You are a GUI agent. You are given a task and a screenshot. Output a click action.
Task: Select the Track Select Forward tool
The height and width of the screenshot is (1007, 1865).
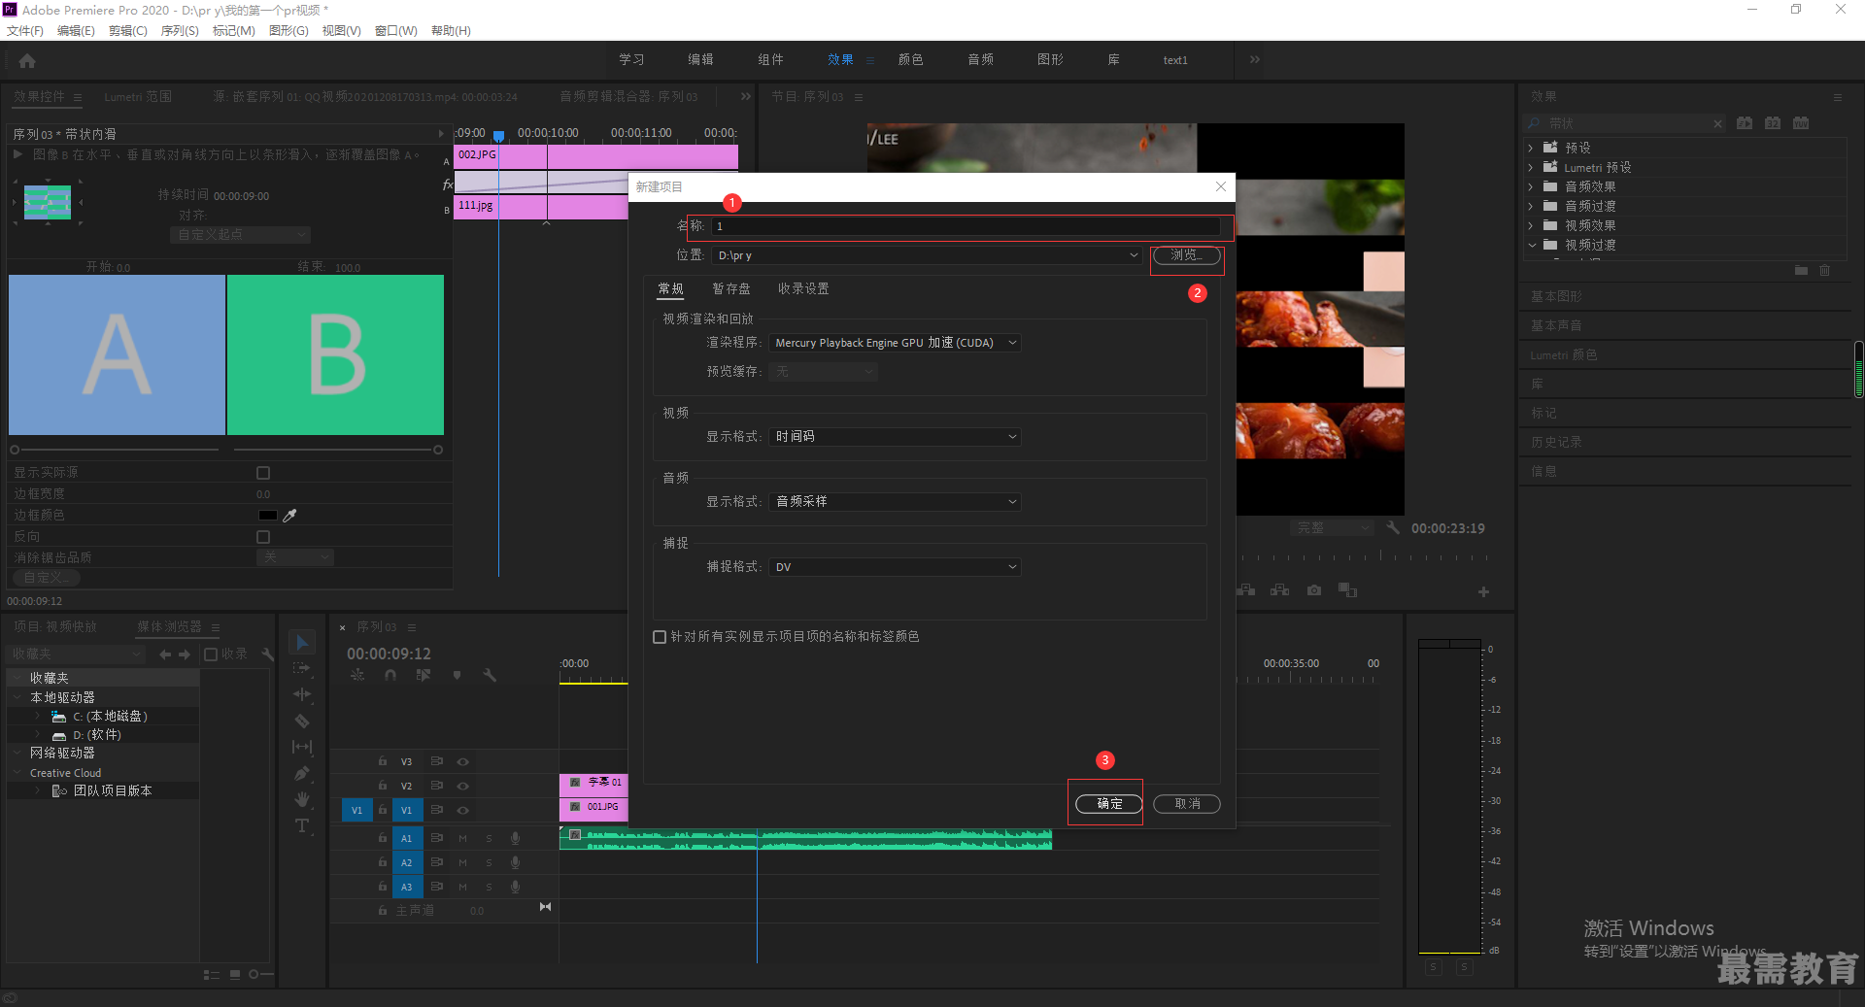coord(302,668)
